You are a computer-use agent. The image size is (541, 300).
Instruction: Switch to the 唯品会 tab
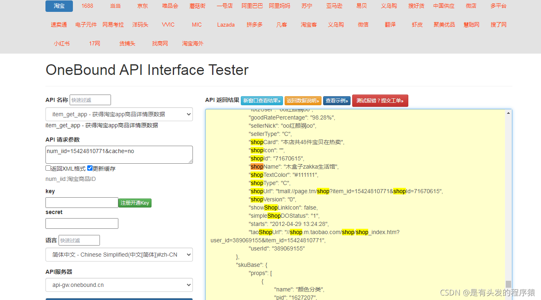[170, 6]
